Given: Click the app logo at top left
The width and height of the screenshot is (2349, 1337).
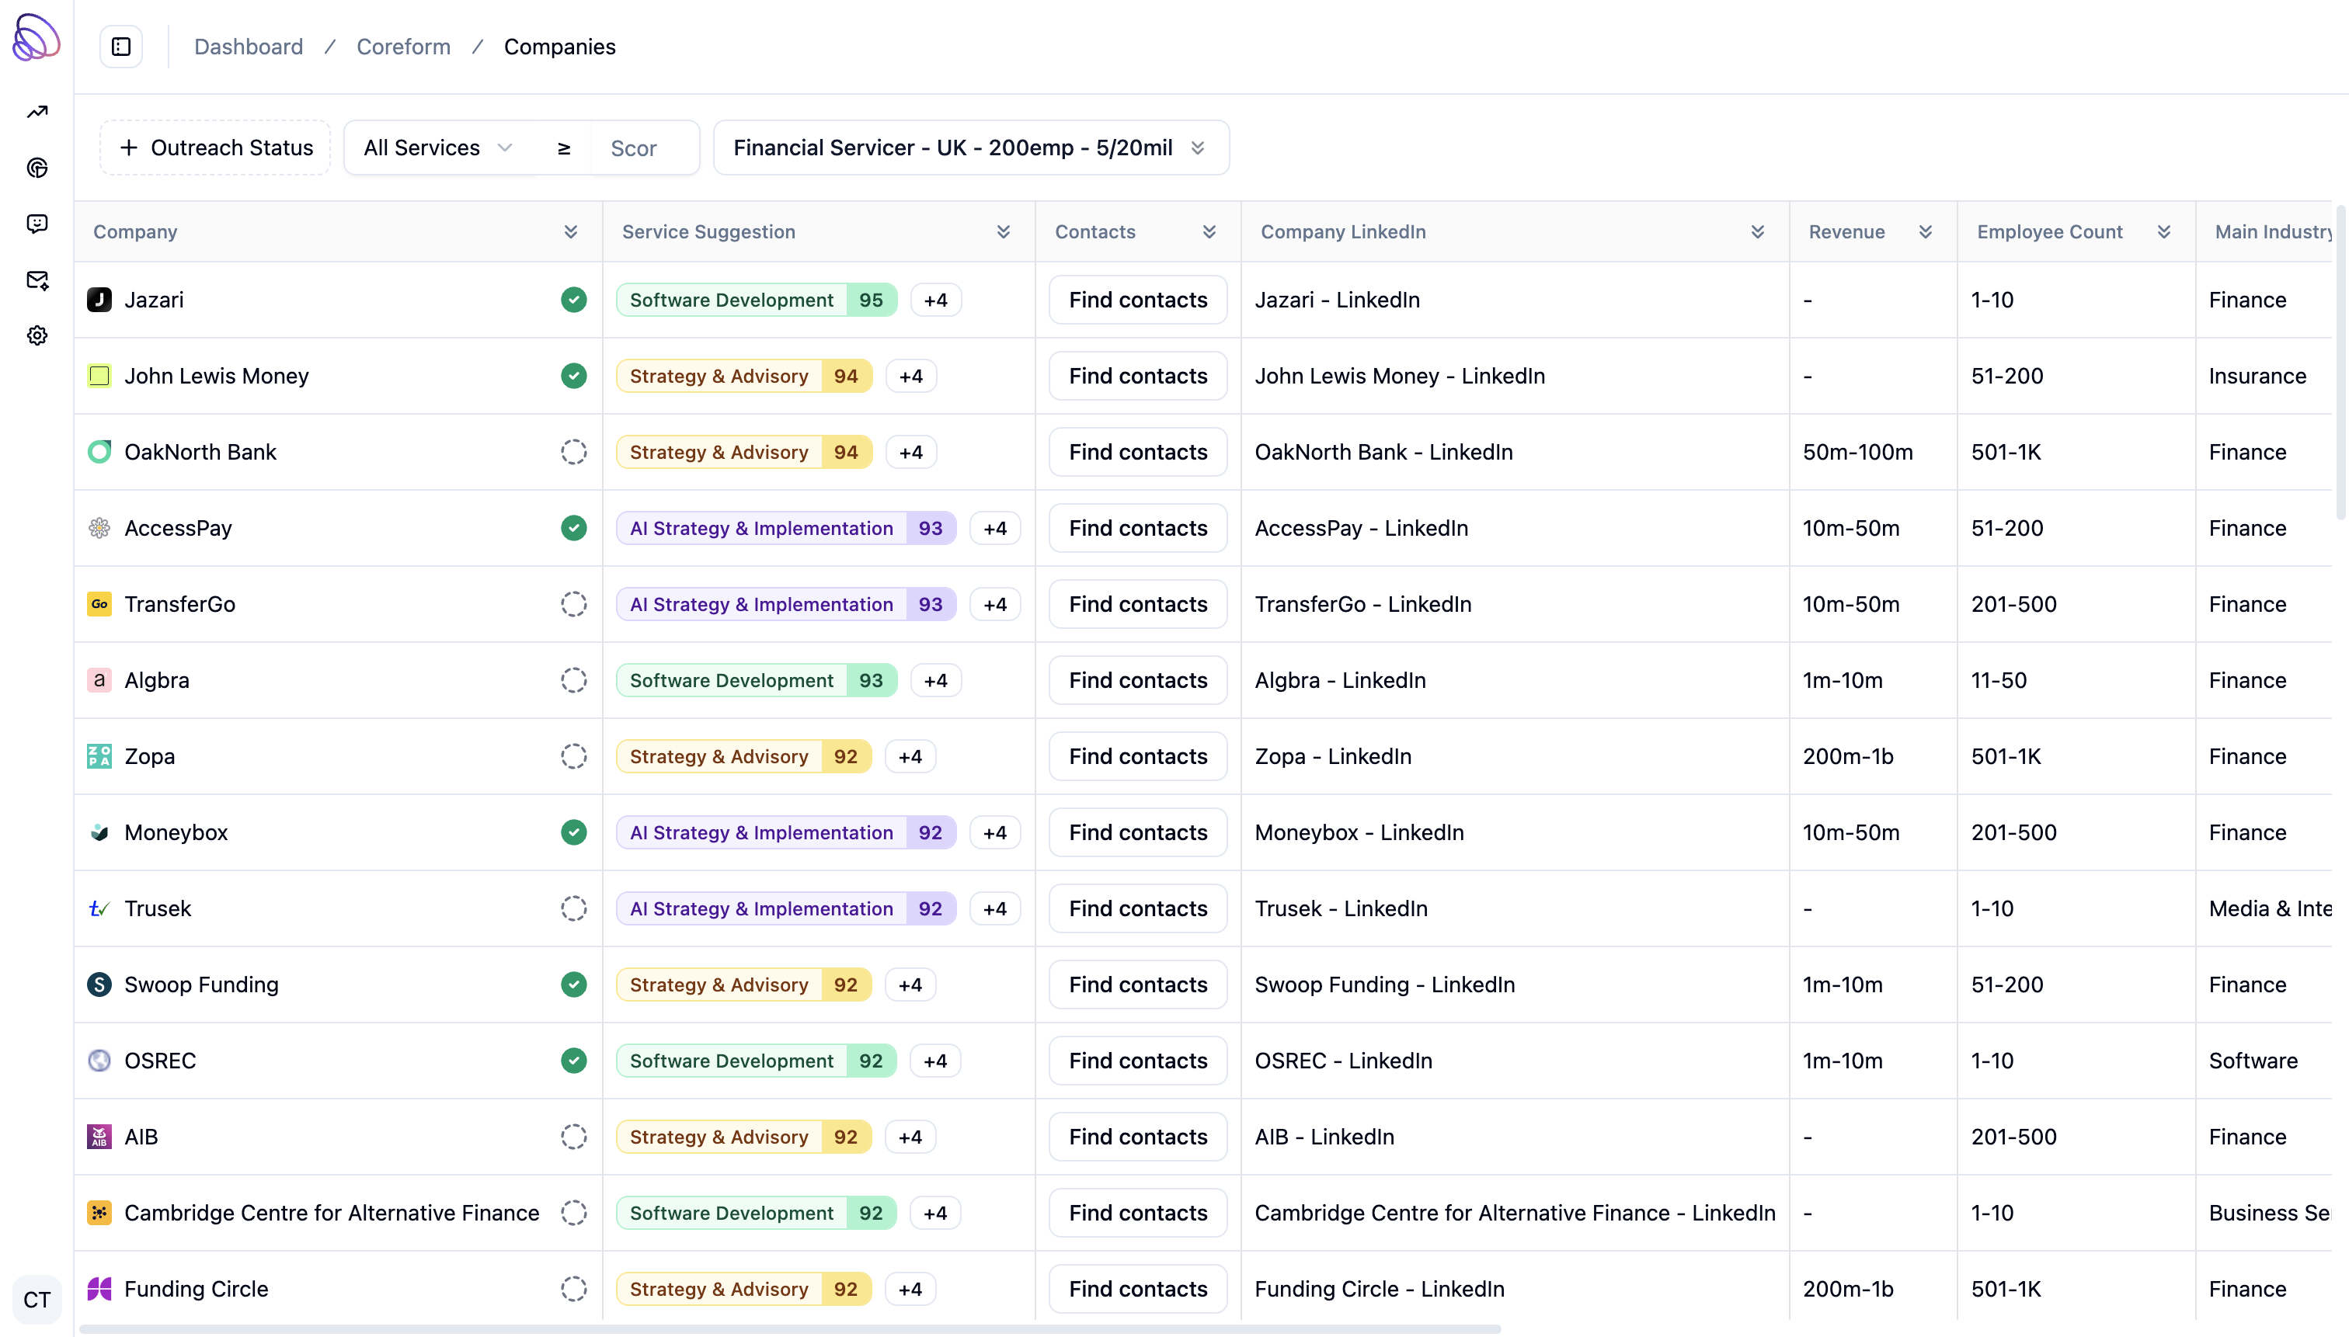Looking at the screenshot, I should [36, 36].
